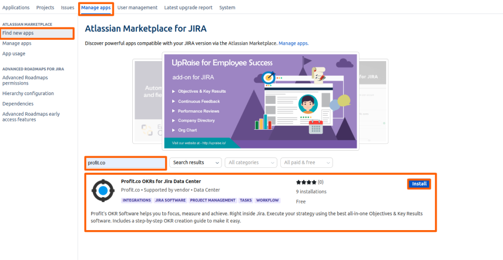Click the WORKFLOW category tag

(x=267, y=200)
